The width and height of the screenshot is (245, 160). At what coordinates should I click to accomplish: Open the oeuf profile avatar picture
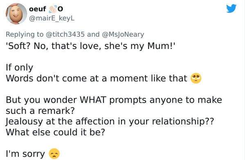pos(16,13)
